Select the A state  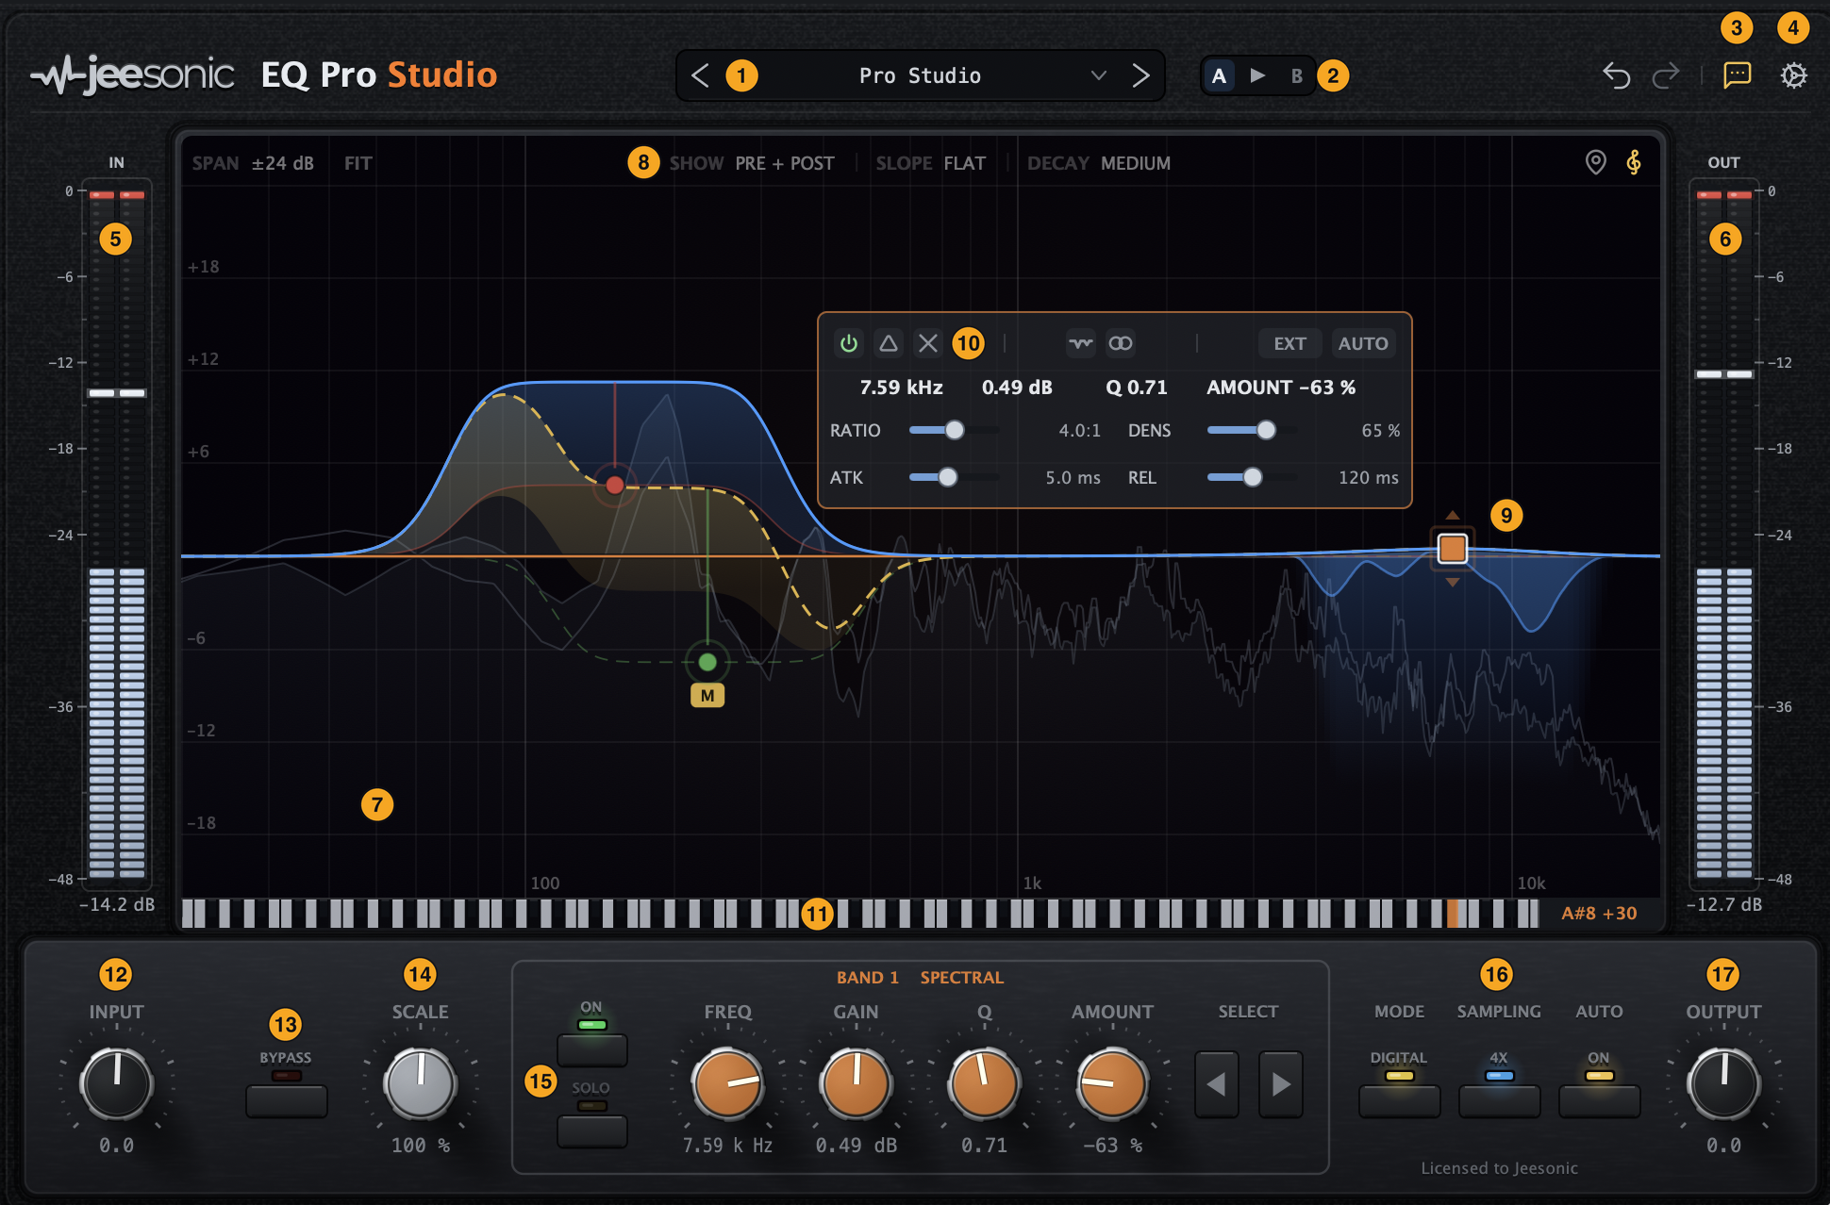click(1219, 75)
